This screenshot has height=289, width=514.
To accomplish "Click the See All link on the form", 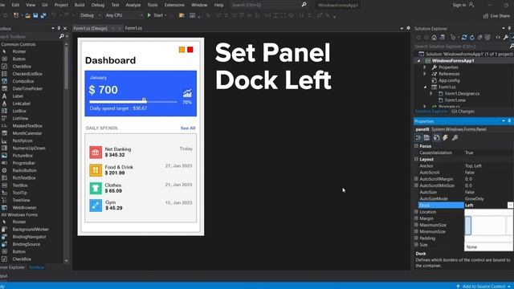I will click(x=188, y=128).
